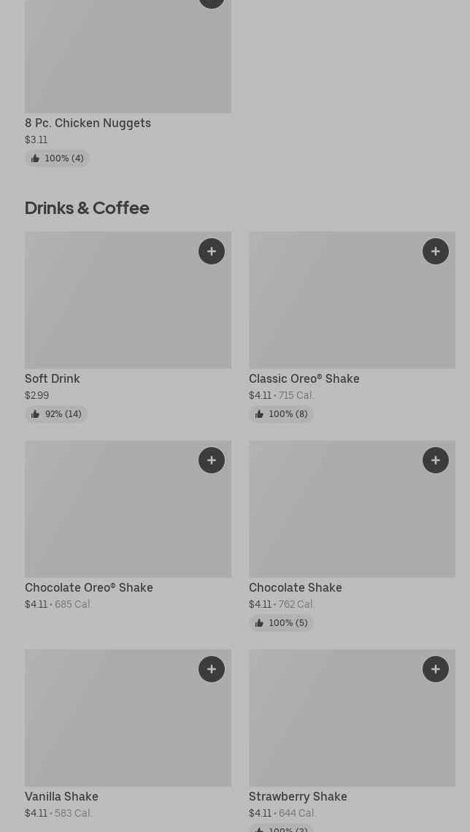Screen dimensions: 470x832
Task: Click thumbs-up rating on Classic Oreo Shake
Action: coord(281,414)
